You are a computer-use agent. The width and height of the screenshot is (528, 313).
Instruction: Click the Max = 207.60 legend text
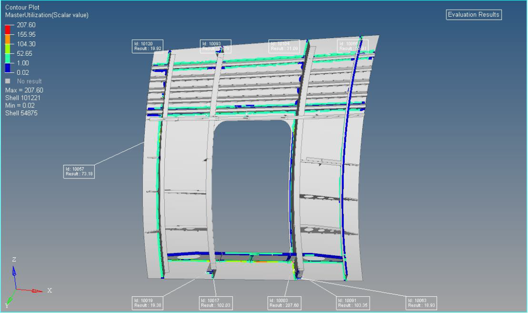(24, 90)
